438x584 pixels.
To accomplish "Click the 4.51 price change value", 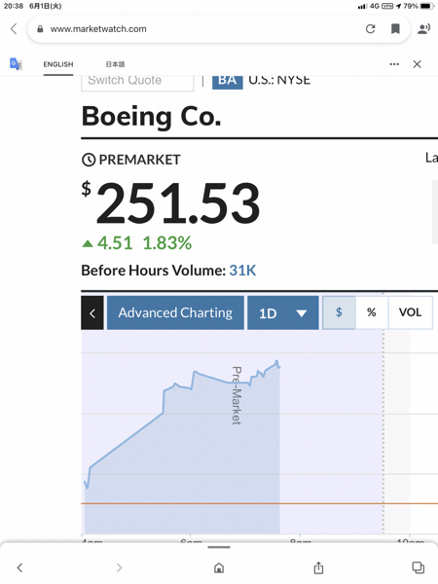I will (115, 243).
